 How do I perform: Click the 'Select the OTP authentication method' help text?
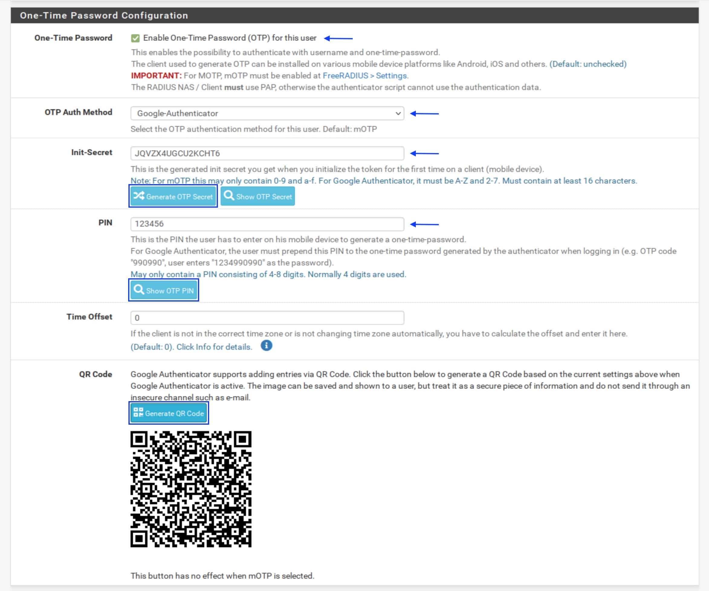[254, 129]
